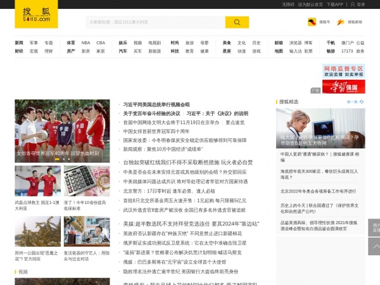Refresh 搜狐精选 with 换一换 icon
This screenshot has width=380, height=285.
[362, 102]
